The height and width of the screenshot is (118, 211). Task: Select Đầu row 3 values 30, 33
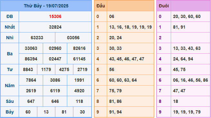pyautogui.click(x=115, y=48)
